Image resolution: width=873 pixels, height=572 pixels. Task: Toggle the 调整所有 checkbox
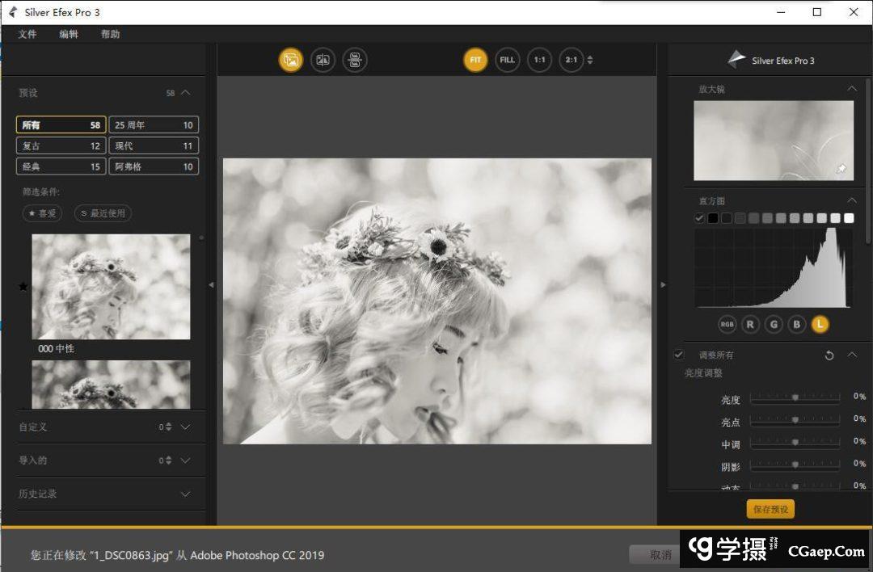point(678,355)
